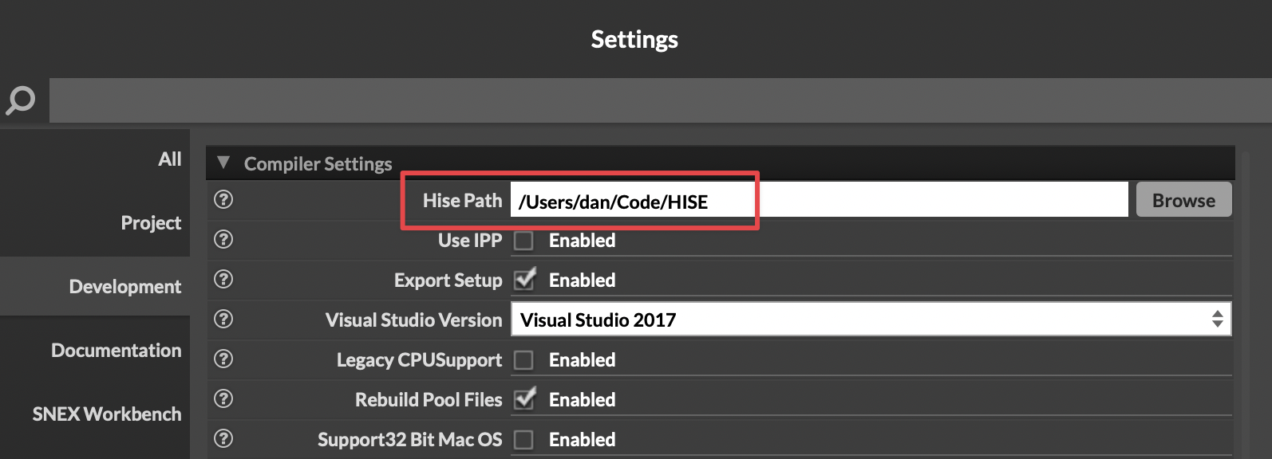1272x459 pixels.
Task: Show help for Visual Studio Version
Action: 223,319
